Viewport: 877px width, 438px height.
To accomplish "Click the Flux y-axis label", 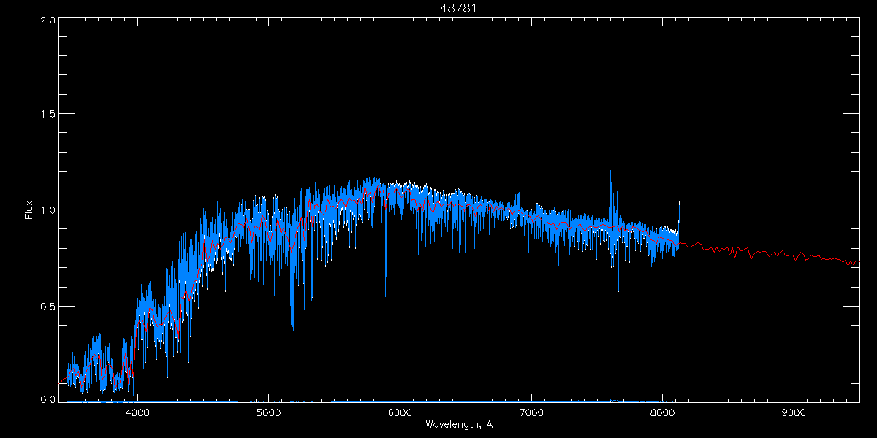I will [x=29, y=210].
